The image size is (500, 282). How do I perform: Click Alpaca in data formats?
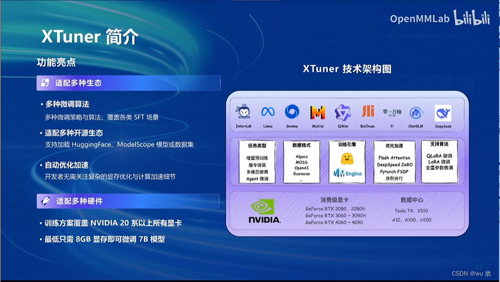[x=301, y=156]
